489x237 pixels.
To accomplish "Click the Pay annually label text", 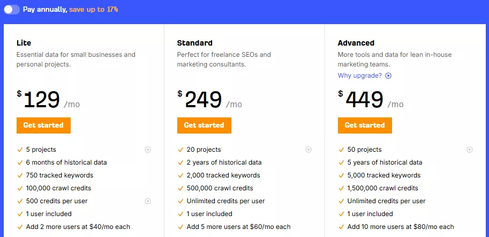I will tap(45, 10).
